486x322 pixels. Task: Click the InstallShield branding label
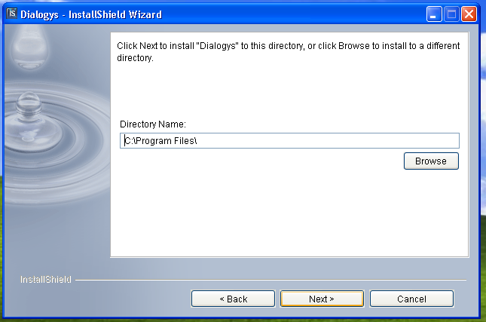click(x=46, y=280)
